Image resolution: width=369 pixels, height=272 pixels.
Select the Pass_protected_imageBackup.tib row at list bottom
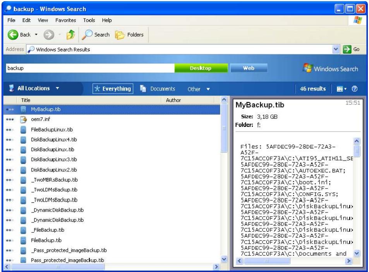coord(112,260)
